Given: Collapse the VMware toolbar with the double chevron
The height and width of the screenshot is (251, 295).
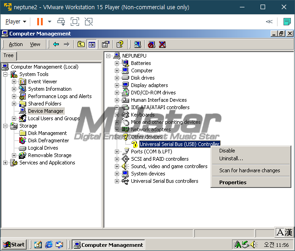Looking at the screenshot, I should pyautogui.click(x=269, y=22).
